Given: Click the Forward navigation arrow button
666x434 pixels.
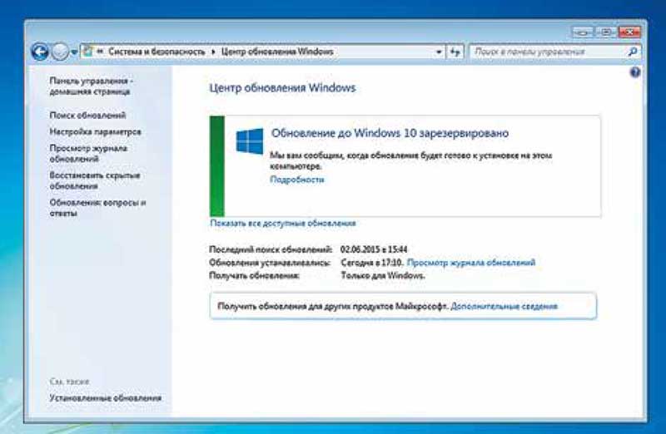Looking at the screenshot, I should point(60,52).
